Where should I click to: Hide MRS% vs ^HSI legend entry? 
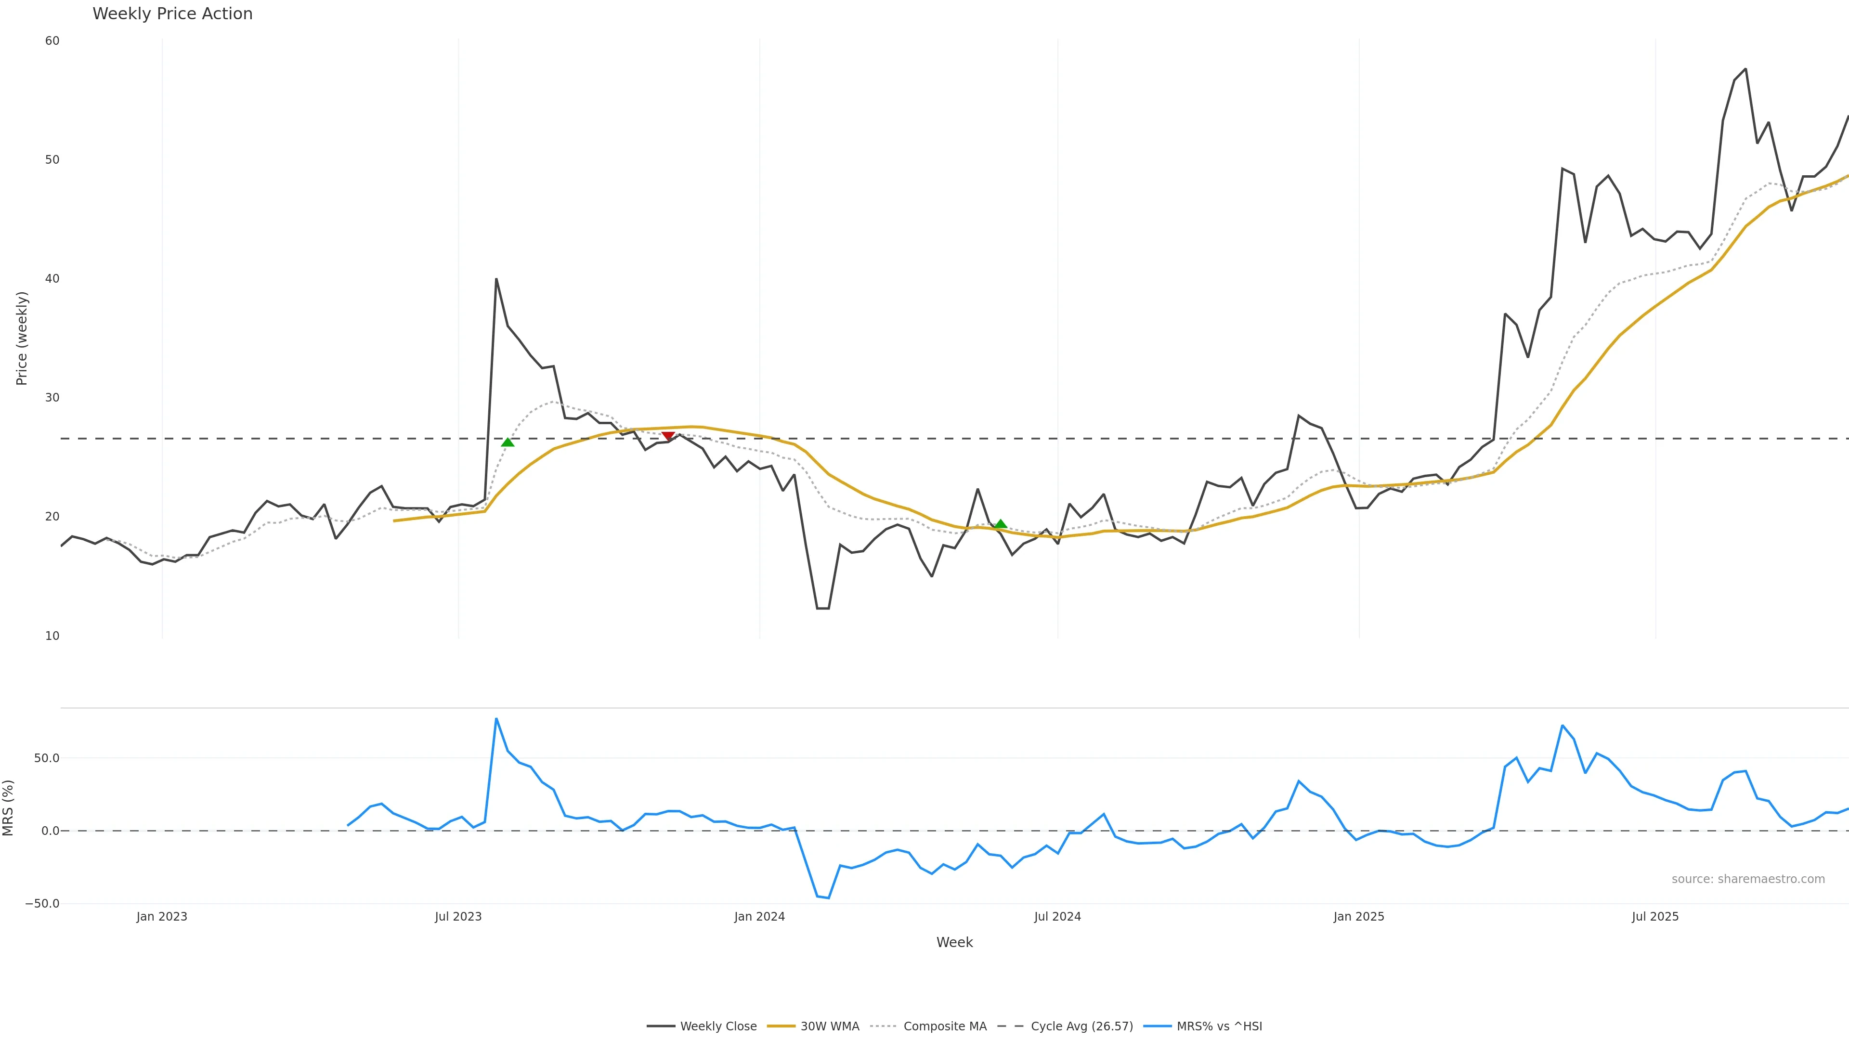1219,1027
